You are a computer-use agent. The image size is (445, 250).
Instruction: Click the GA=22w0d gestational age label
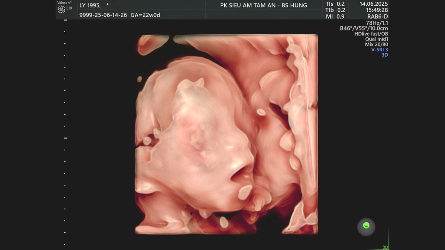point(146,15)
